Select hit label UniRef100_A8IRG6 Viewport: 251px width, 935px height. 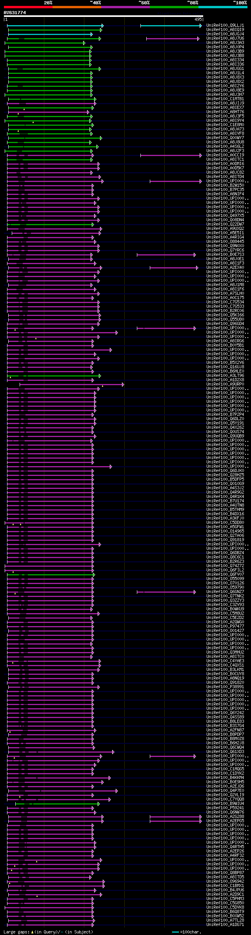click(x=225, y=341)
